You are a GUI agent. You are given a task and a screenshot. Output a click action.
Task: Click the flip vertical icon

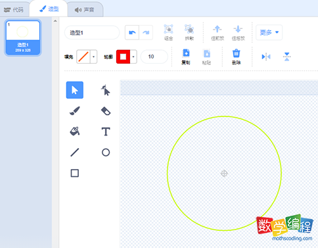pyautogui.click(x=286, y=57)
